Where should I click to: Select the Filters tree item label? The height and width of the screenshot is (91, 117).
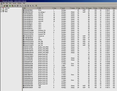pyautogui.click(x=6, y=12)
